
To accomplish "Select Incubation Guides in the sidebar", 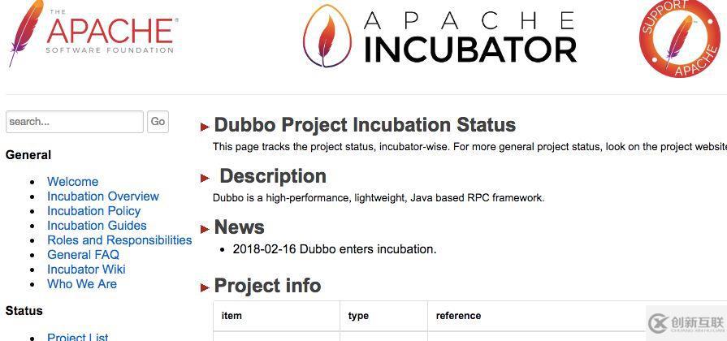I will pyautogui.click(x=97, y=226).
